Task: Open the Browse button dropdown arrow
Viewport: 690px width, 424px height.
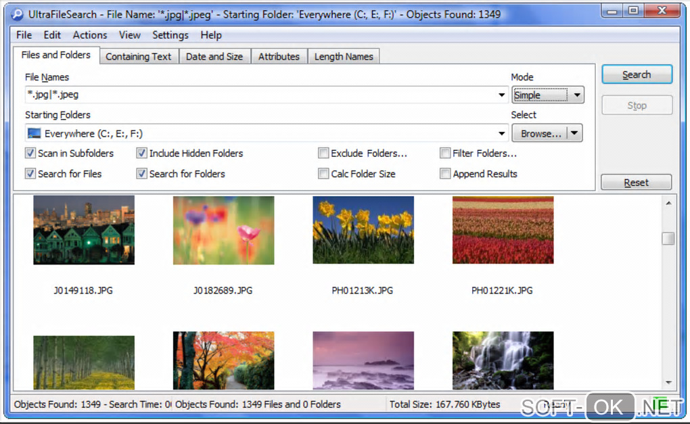Action: [x=575, y=133]
